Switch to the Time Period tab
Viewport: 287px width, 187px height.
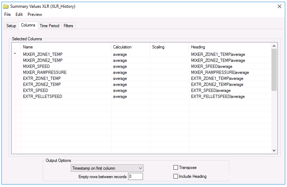click(50, 26)
